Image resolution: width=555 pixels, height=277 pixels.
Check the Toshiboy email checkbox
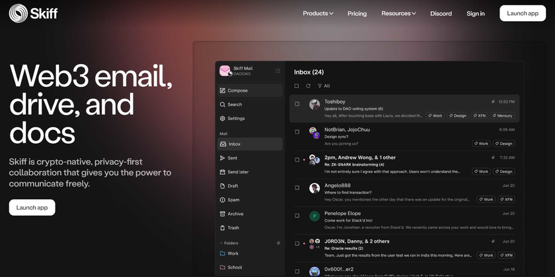coord(297,104)
